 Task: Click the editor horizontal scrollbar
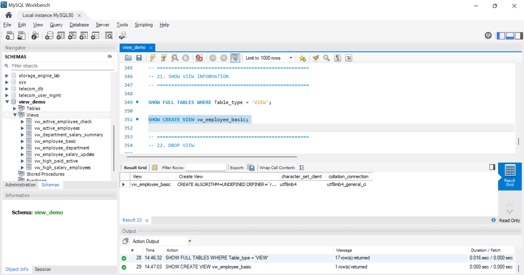[212, 157]
